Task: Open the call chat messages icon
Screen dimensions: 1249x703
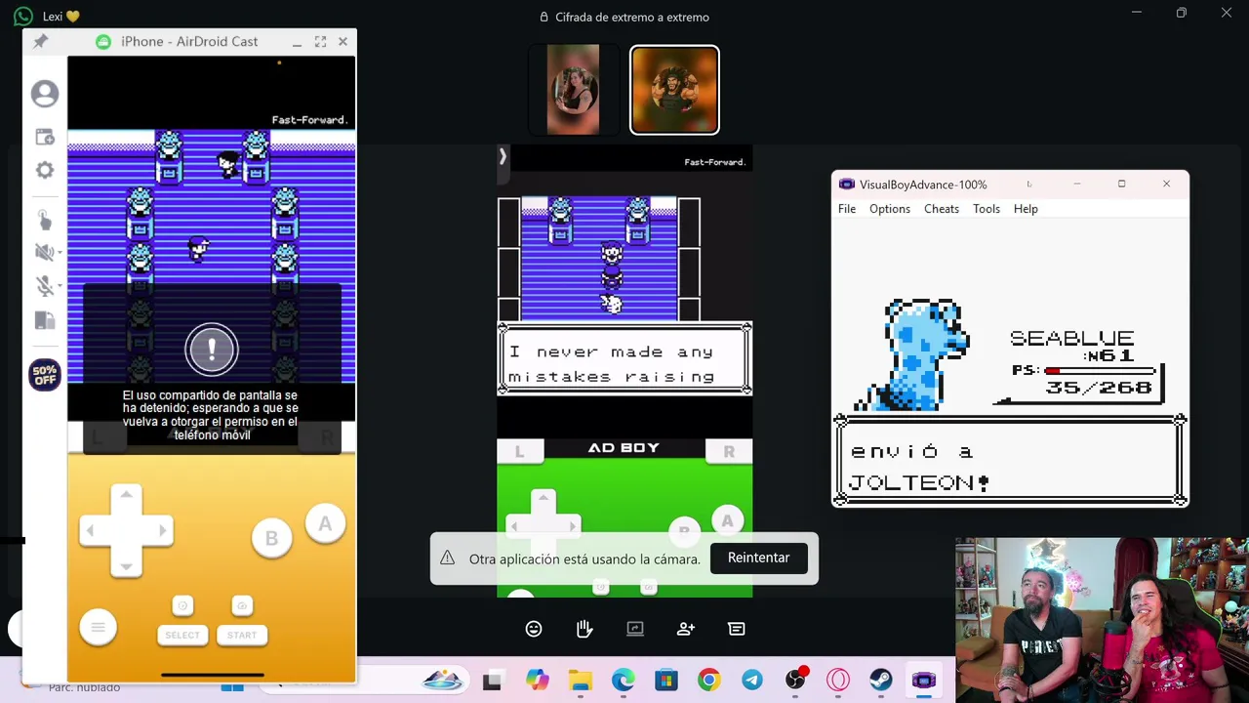Action: (737, 629)
